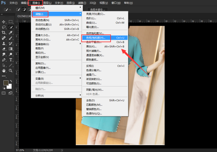Select the Path Selection tool
The width and height of the screenshot is (217, 152).
[4, 65]
